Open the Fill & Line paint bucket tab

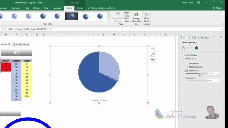point(184,48)
